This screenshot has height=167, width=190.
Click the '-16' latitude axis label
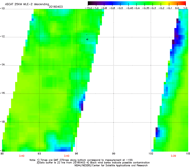tap(2, 93)
